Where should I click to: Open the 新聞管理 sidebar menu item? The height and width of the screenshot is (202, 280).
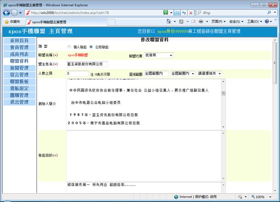tap(19, 68)
